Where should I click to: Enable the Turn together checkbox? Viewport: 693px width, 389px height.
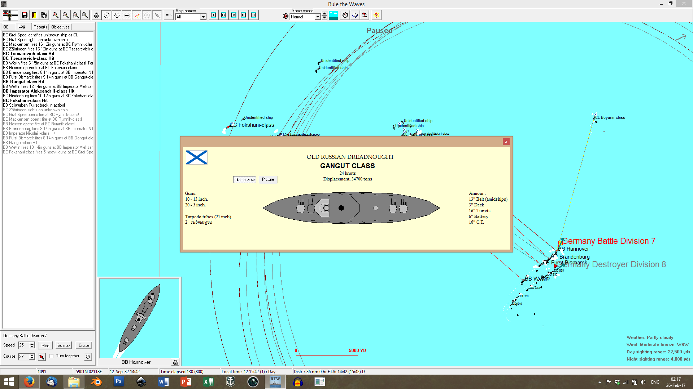pos(52,356)
